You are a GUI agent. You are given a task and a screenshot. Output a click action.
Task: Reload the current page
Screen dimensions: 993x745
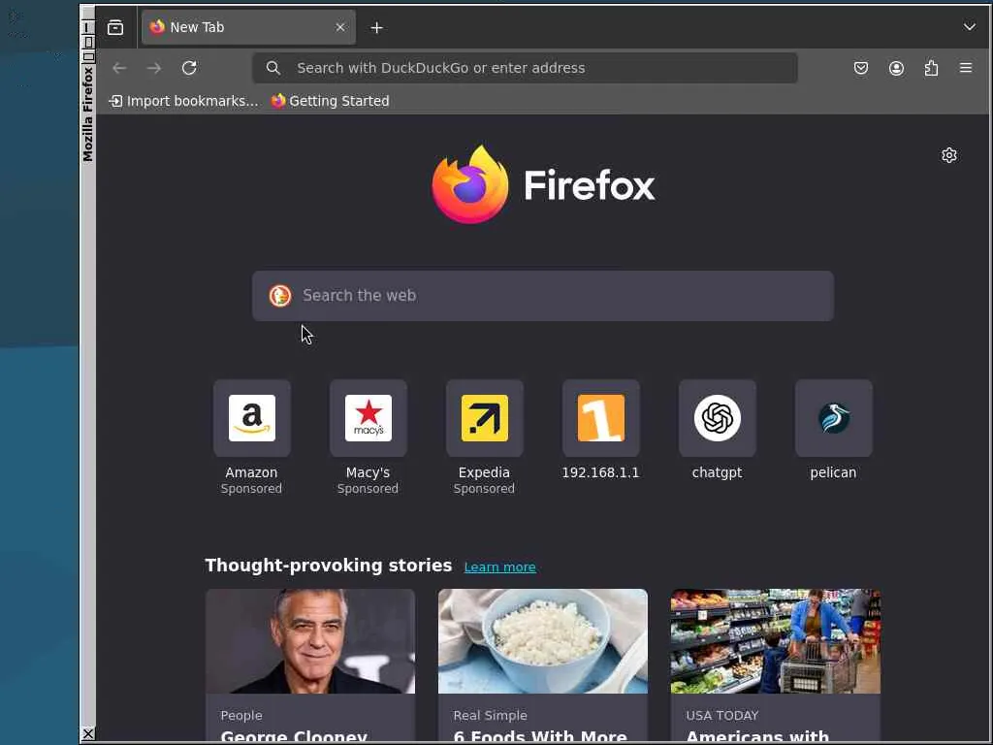click(x=189, y=68)
